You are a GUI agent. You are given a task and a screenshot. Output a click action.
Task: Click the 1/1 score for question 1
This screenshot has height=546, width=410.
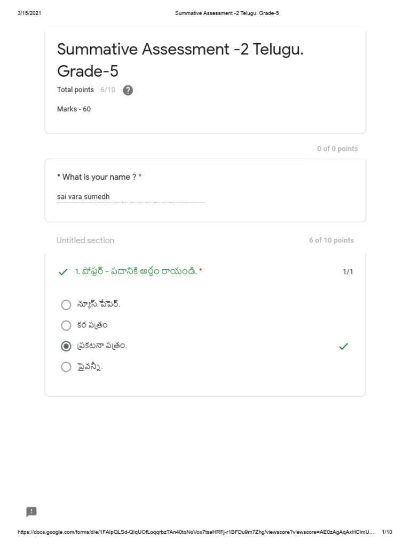(348, 272)
